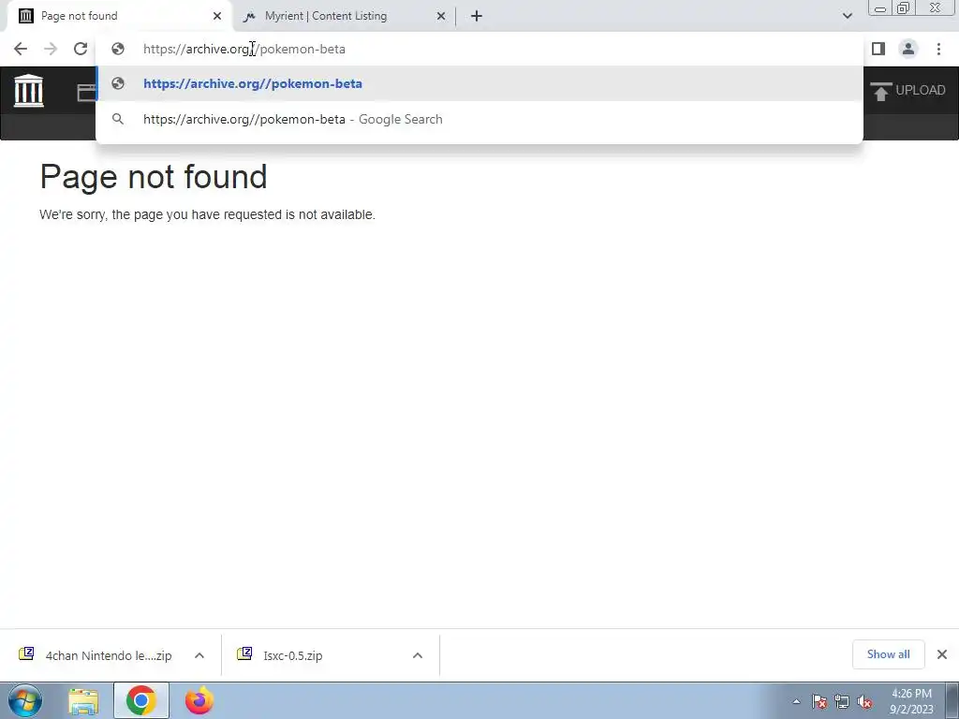Click the browser back arrow
The image size is (959, 719).
coord(21,49)
